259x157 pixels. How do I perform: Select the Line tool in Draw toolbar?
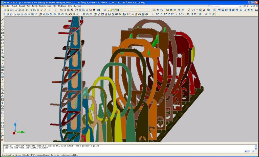point(3,20)
